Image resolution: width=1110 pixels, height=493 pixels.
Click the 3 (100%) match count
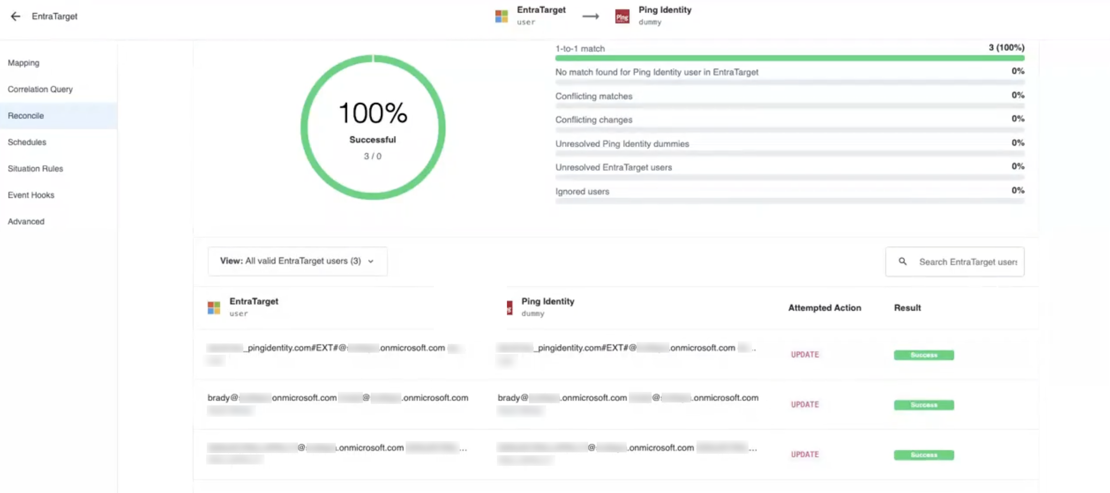pyautogui.click(x=1006, y=47)
